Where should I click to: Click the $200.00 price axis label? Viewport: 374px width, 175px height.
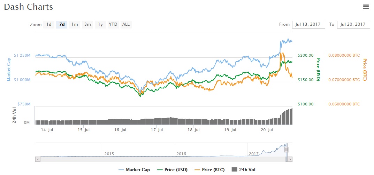[x=306, y=55]
